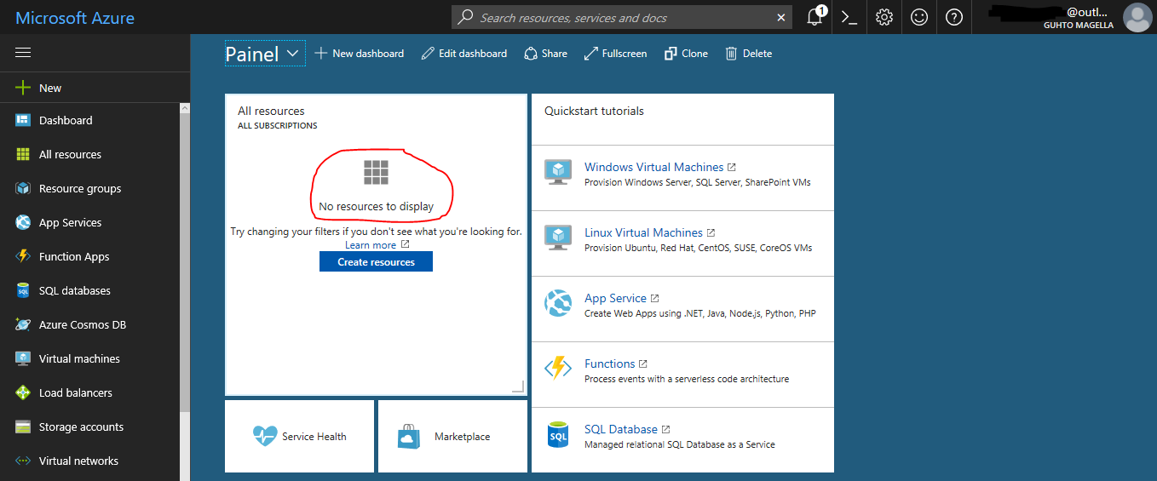Screen dimensions: 1157x481
Task: Click the Dashboard sidebar icon
Action: (x=23, y=120)
